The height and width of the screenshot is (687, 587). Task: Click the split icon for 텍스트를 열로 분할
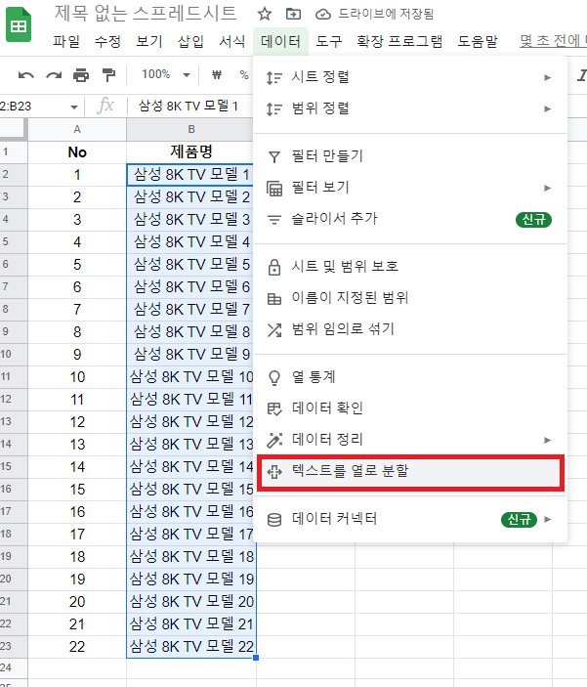[274, 472]
